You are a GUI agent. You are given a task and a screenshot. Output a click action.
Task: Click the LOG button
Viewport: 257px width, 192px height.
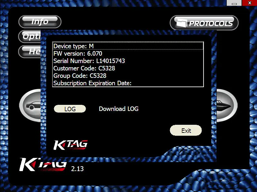tap(70, 109)
